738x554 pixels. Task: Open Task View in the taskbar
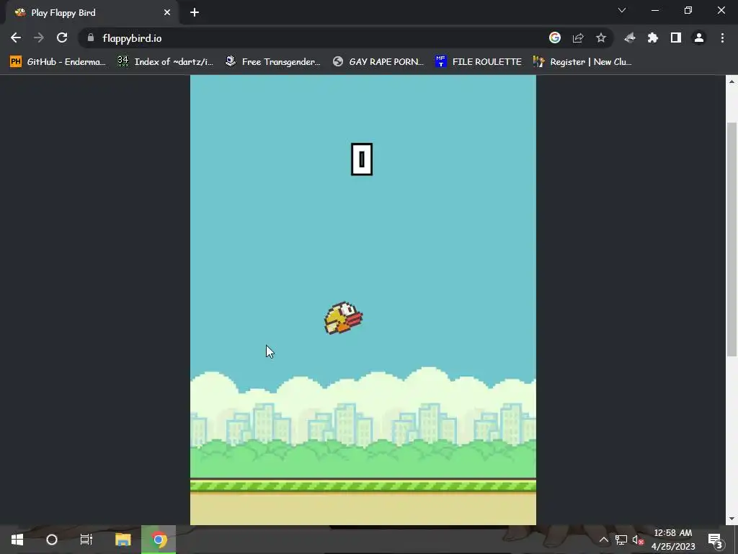coord(86,540)
